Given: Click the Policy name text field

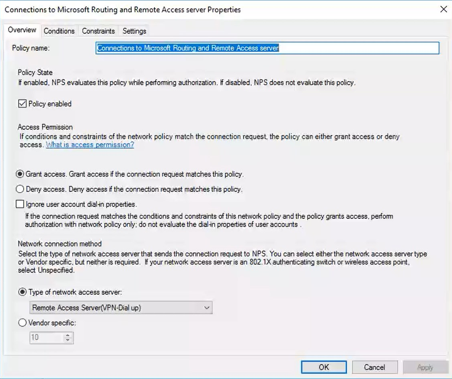Looking at the screenshot, I should coord(267,48).
